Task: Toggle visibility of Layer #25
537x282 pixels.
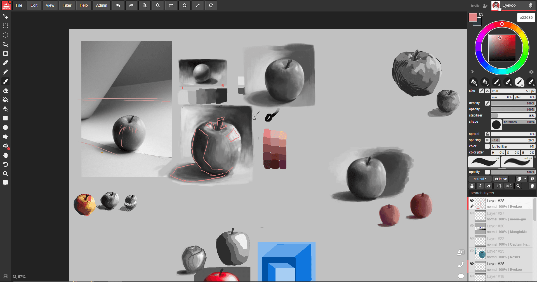Action: tap(472, 264)
